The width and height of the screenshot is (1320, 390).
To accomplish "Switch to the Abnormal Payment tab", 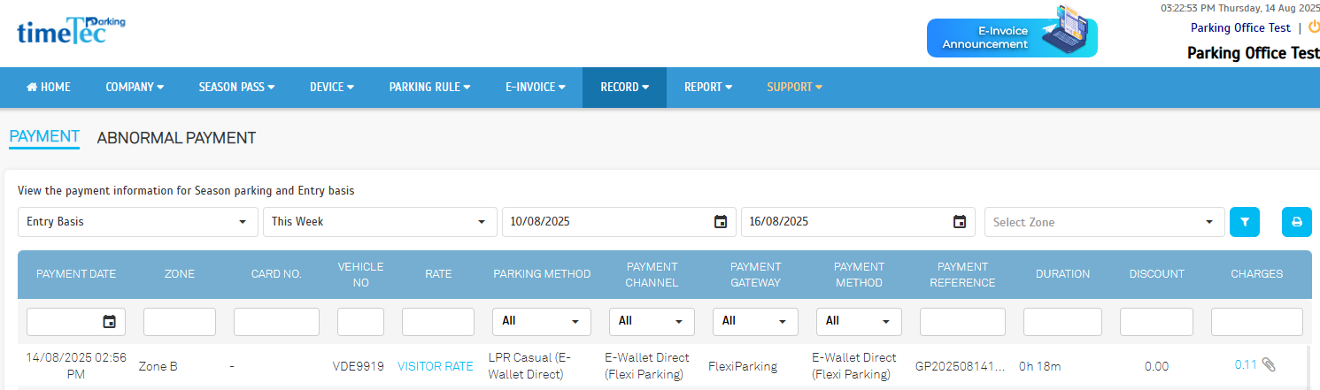I will point(176,138).
